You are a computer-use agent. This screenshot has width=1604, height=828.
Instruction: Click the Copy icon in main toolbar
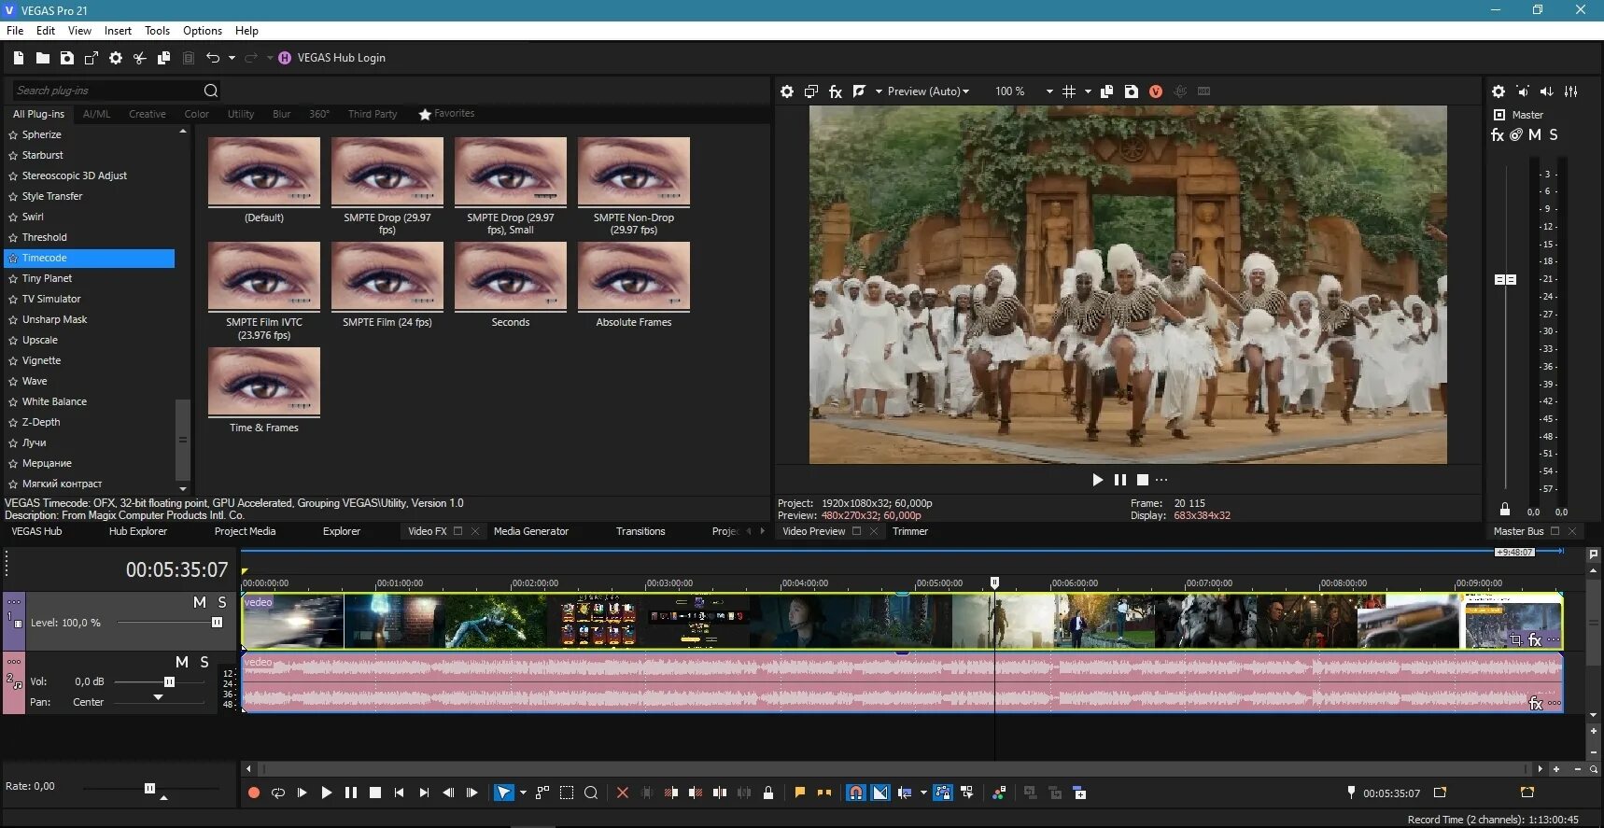[x=164, y=58]
